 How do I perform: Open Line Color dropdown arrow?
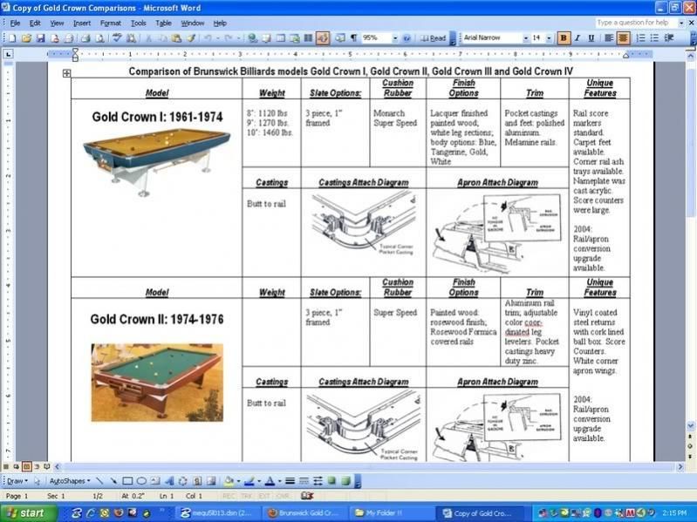pyautogui.click(x=259, y=481)
